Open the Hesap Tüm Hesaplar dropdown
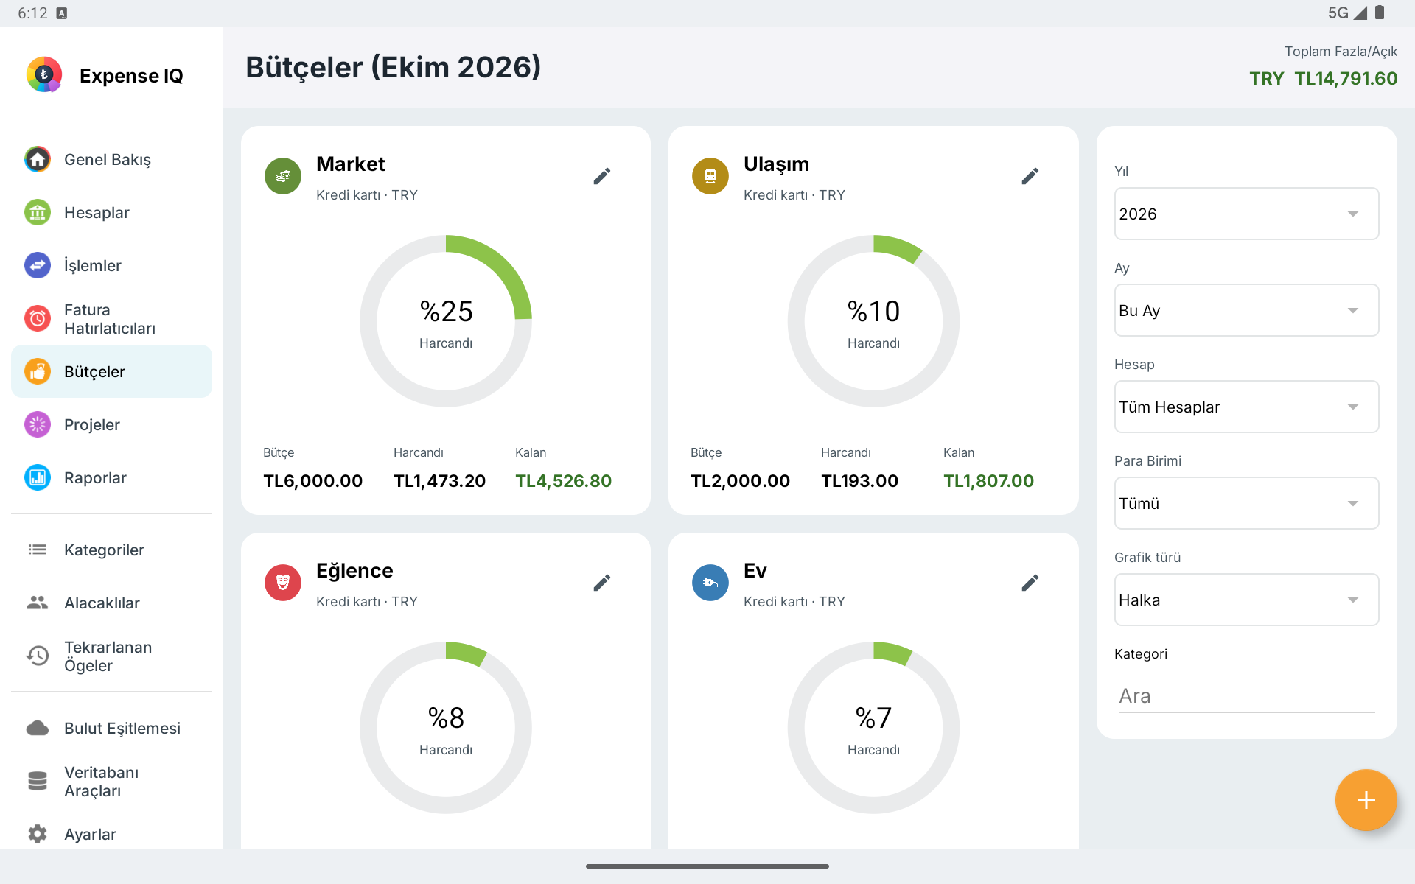Viewport: 1415px width, 884px height. pos(1246,407)
